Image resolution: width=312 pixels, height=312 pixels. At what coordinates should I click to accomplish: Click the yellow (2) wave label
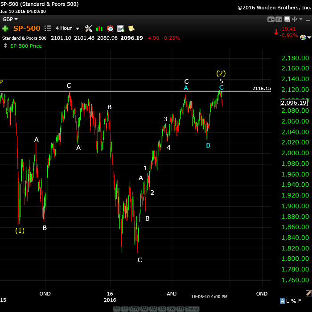[221, 73]
